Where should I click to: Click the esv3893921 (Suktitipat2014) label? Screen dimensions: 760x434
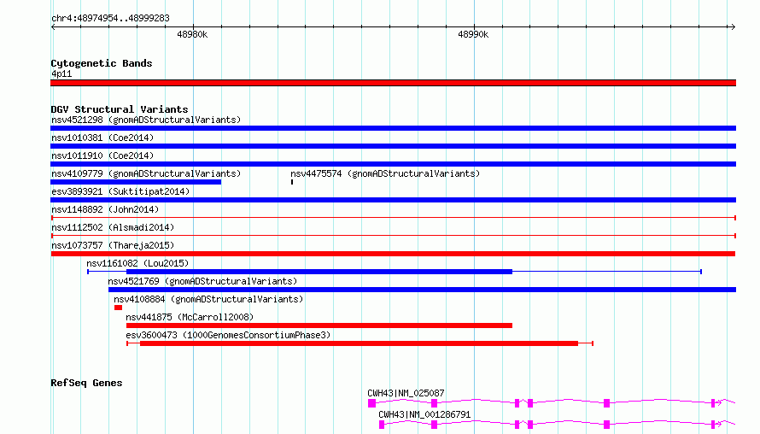pos(120,191)
